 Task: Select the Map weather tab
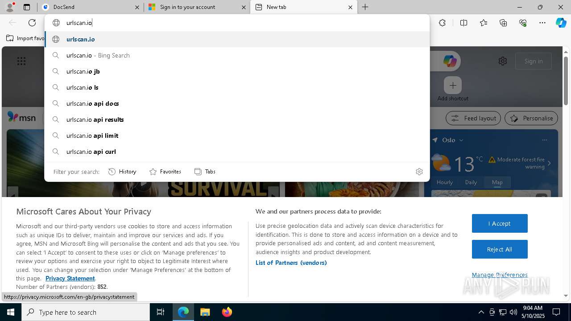(x=497, y=182)
